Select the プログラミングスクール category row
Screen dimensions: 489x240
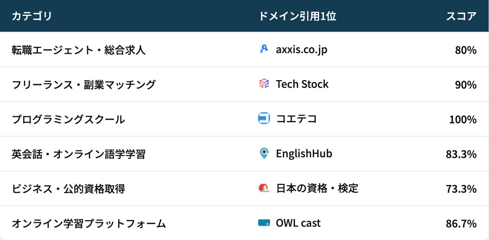coord(68,119)
